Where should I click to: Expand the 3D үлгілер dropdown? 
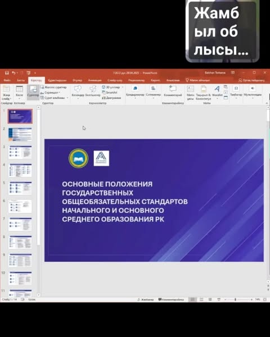coord(123,87)
